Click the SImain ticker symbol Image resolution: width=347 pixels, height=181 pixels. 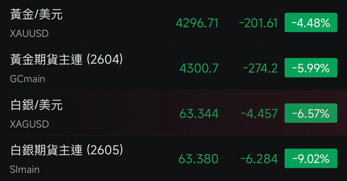tap(25, 170)
